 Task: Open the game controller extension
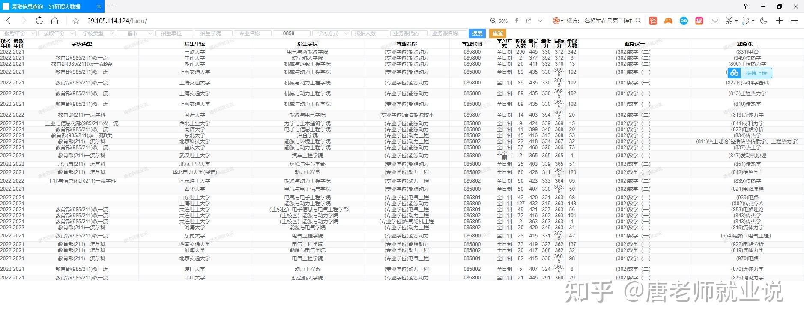click(668, 21)
